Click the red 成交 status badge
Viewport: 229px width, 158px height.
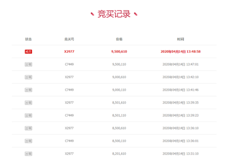click(x=28, y=52)
